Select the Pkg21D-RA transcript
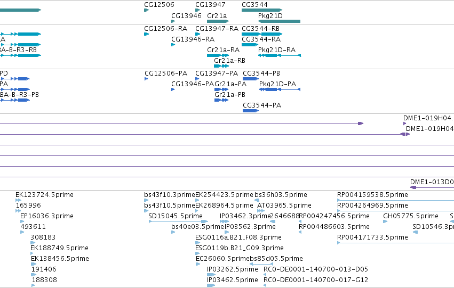 pos(277,50)
